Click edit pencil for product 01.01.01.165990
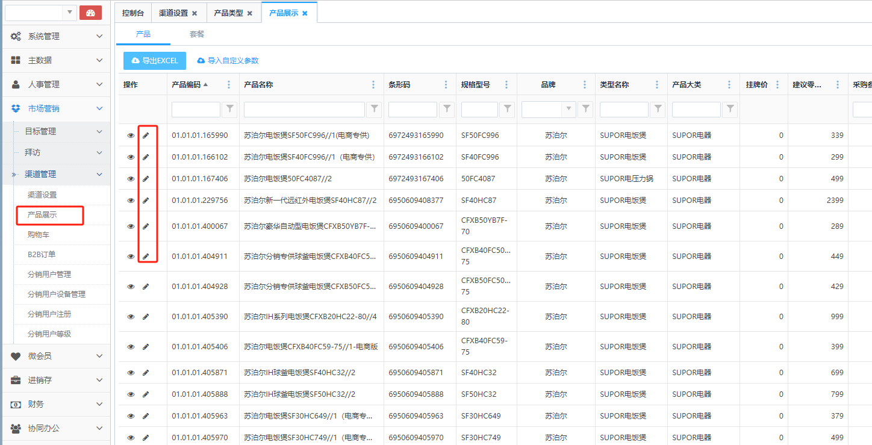The height and width of the screenshot is (445, 872). tap(146, 135)
